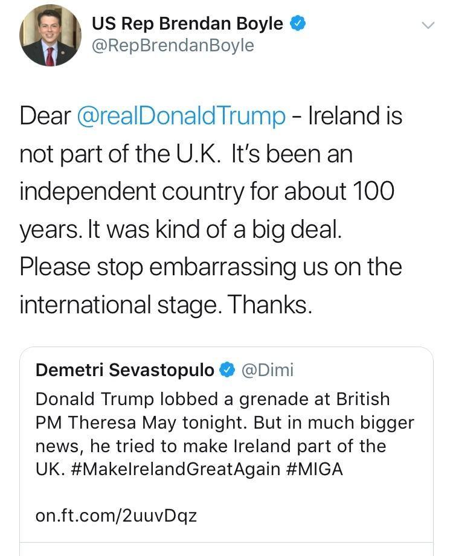Open Brendan Boyle's profile photo
Screen dimensions: 453x556
(50, 36)
